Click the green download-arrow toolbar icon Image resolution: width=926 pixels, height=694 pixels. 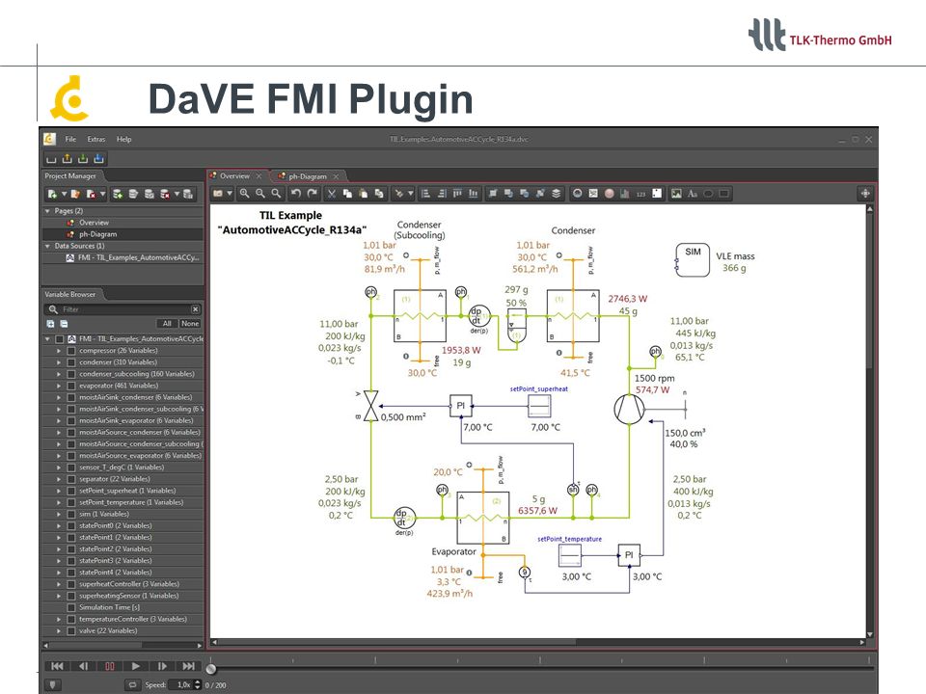click(83, 158)
